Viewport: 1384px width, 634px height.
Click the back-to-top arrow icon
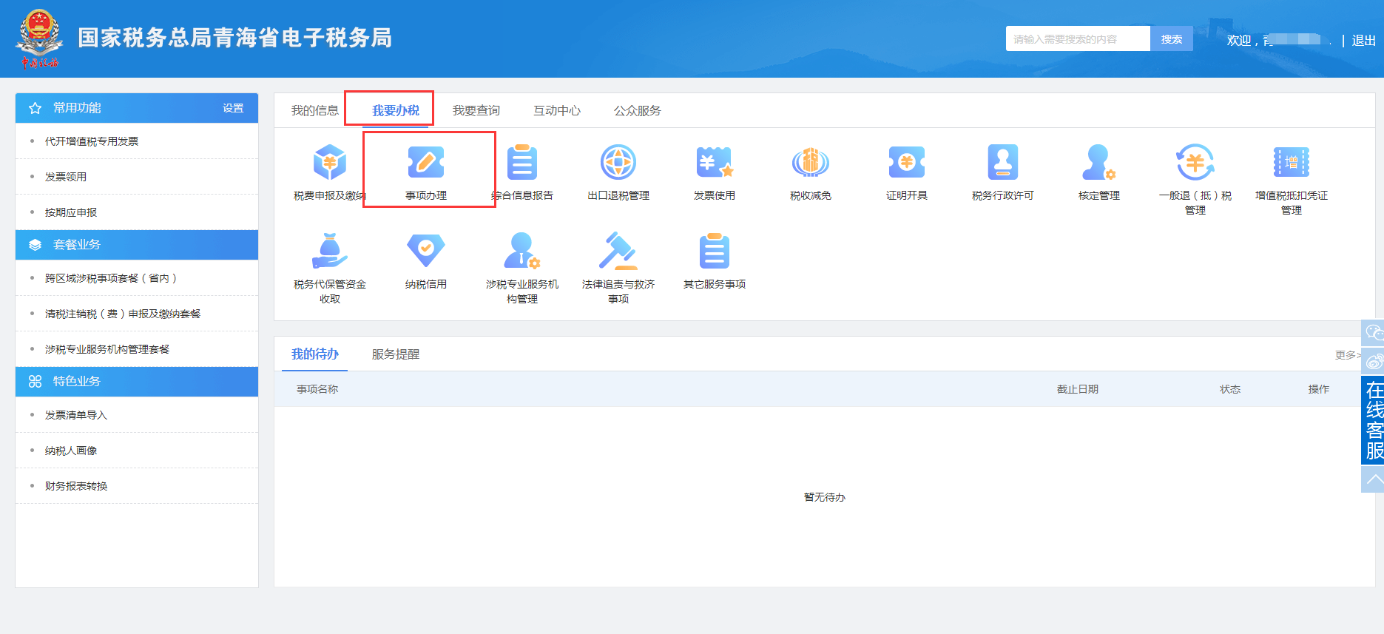coord(1374,479)
